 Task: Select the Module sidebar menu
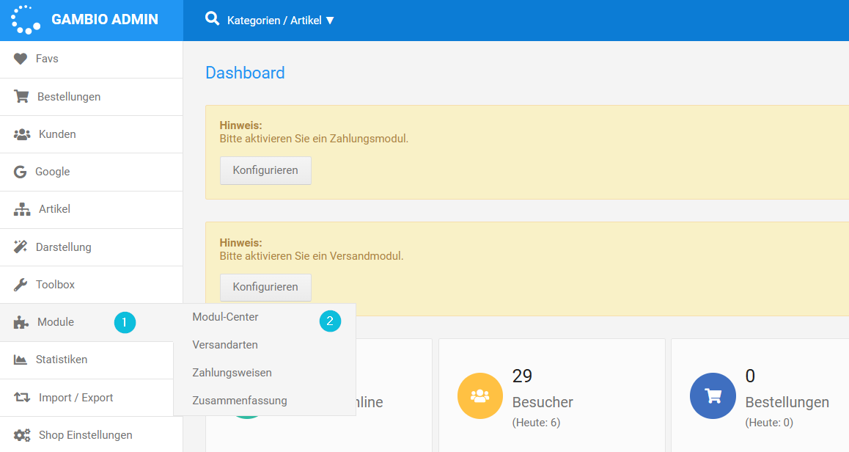[x=92, y=322]
